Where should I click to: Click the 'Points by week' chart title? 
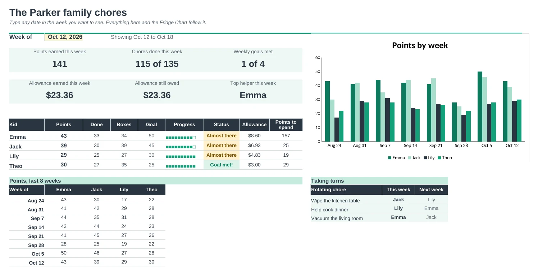tap(420, 45)
